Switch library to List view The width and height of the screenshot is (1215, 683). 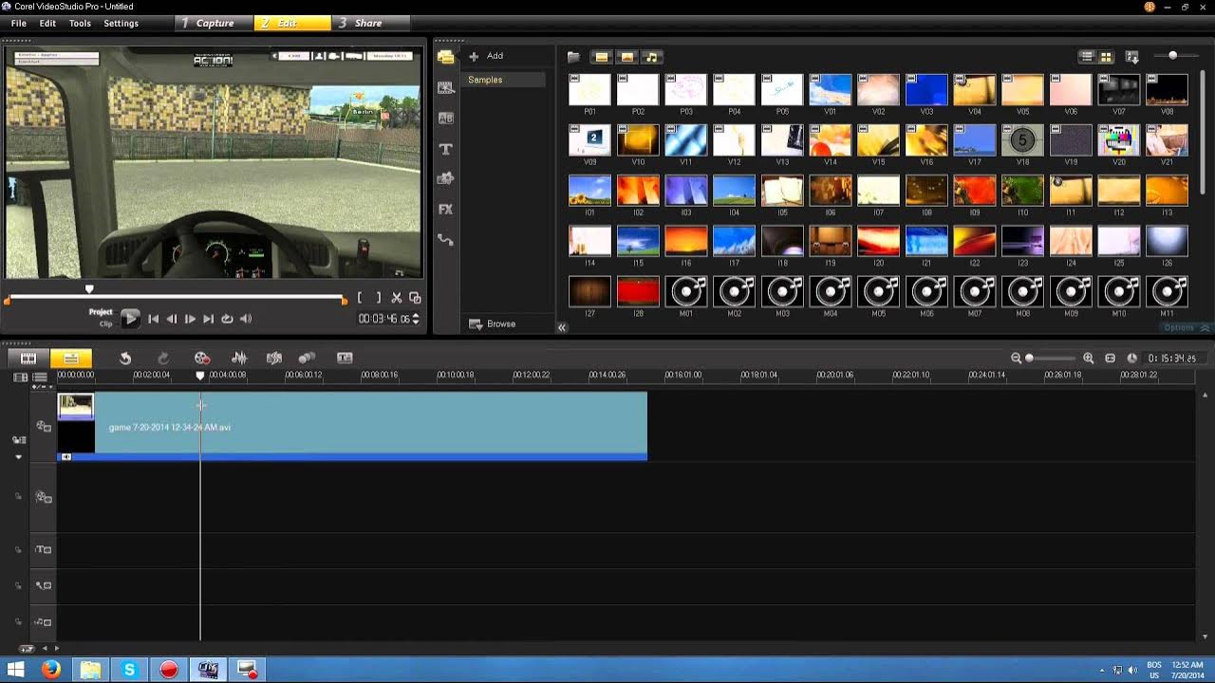pos(1087,57)
